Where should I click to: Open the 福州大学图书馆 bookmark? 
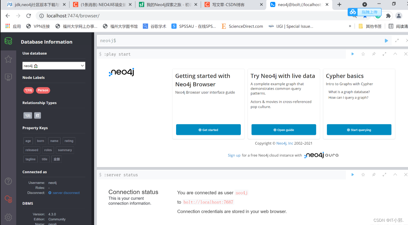120,26
